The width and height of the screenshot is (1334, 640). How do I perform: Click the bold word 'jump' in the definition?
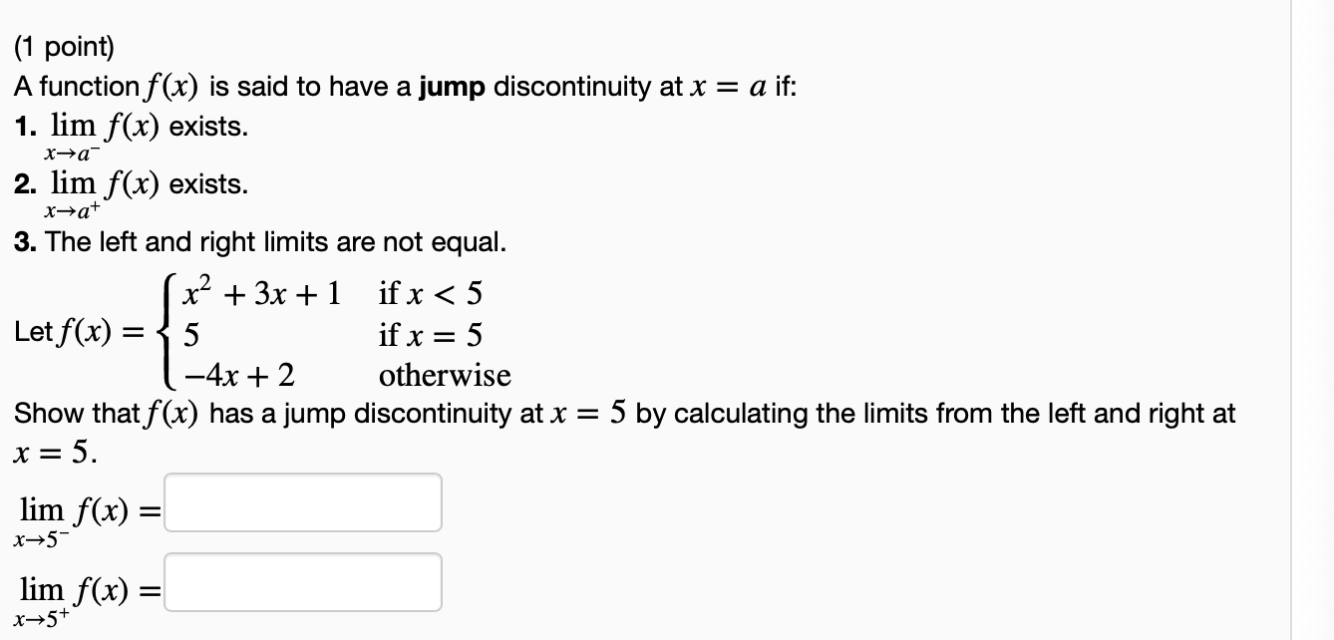pos(453,87)
